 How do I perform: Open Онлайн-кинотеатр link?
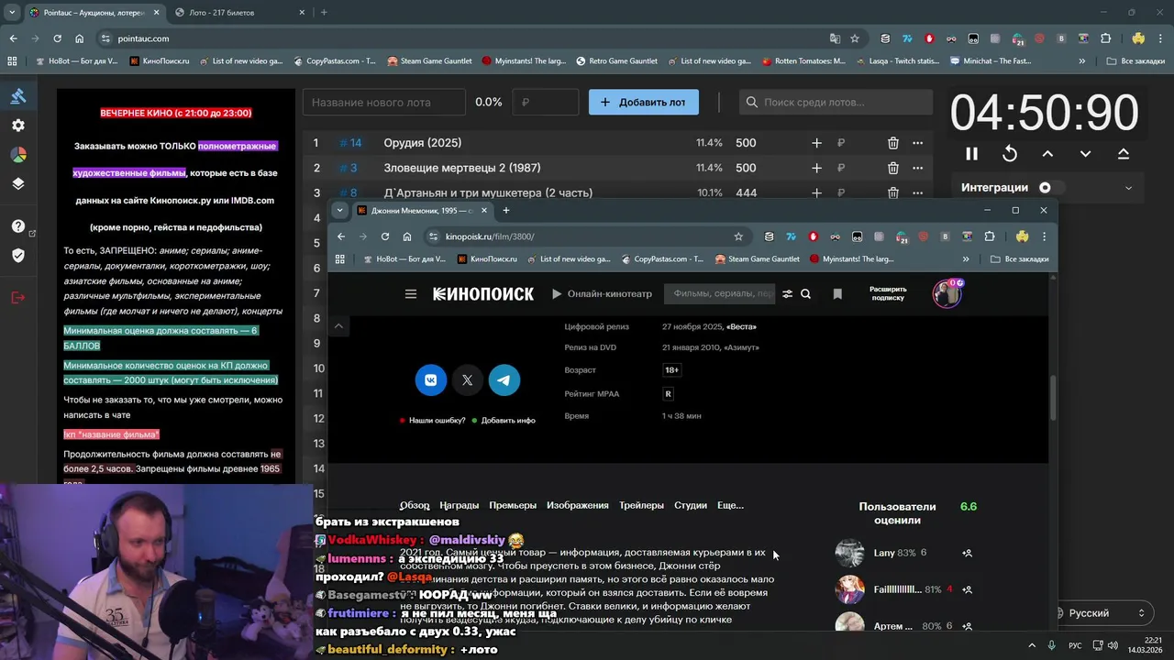[x=602, y=294]
